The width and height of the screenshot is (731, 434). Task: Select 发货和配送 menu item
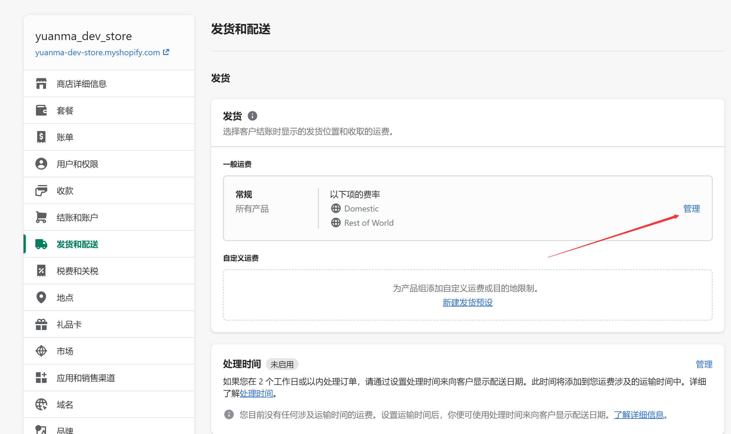[109, 244]
